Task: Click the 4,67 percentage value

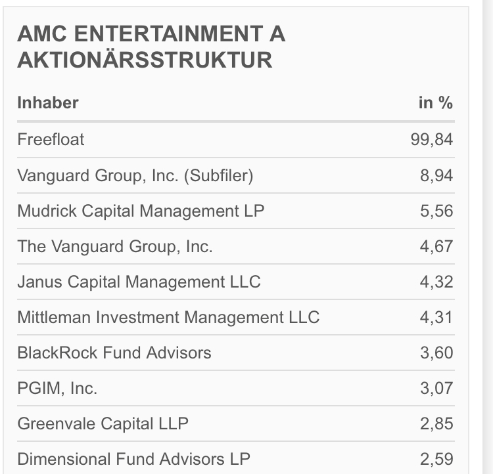Action: [436, 246]
